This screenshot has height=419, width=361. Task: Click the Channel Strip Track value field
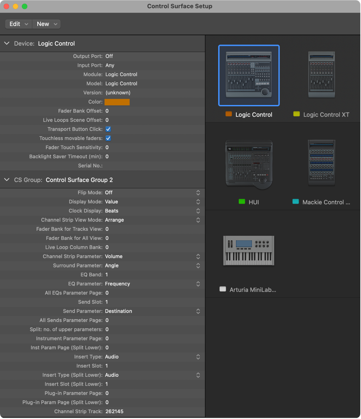pyautogui.click(x=114, y=411)
